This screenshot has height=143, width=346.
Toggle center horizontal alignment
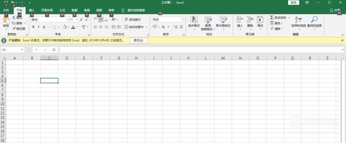pyautogui.click(x=101, y=27)
